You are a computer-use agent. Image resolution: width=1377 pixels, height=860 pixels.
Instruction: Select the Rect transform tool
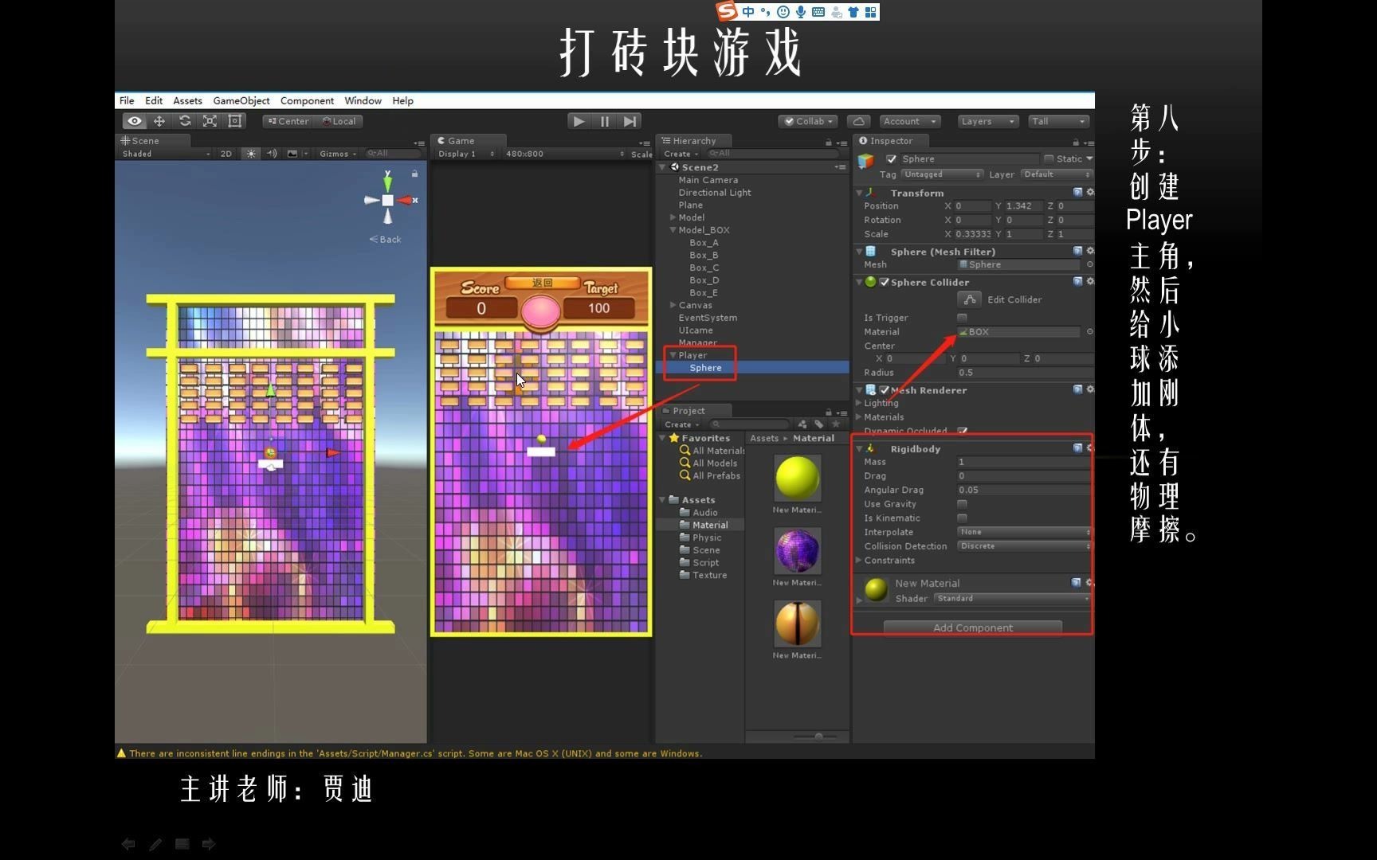[234, 121]
